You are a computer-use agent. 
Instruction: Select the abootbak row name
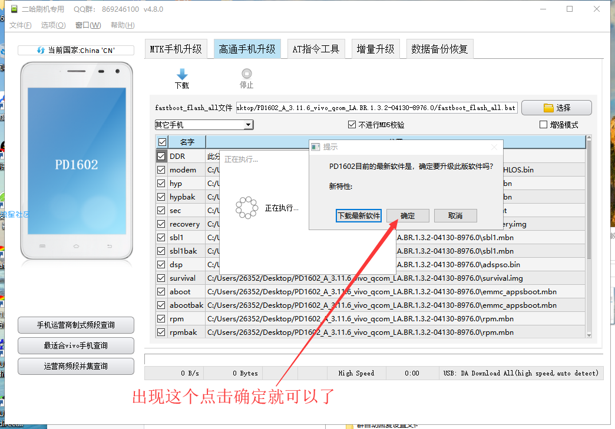[x=186, y=305]
